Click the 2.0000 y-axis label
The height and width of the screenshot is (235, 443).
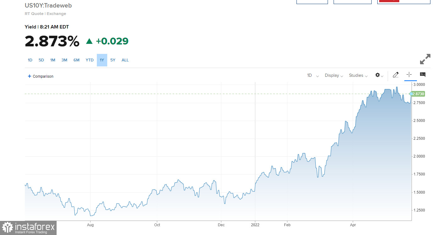pos(419,156)
